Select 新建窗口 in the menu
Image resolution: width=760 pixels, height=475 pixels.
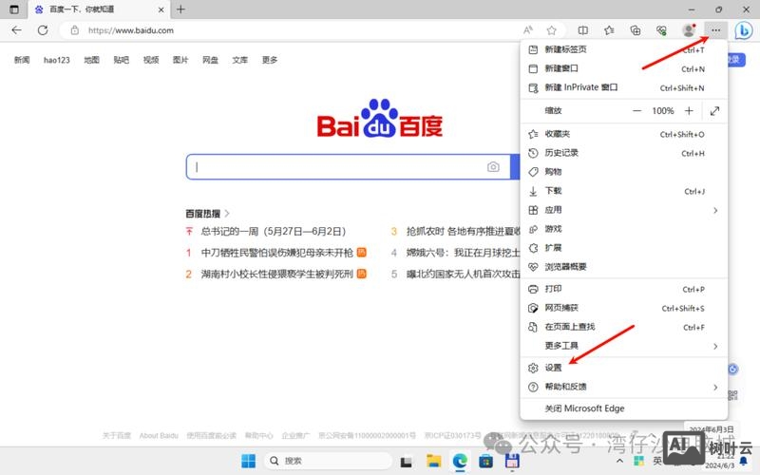(x=623, y=68)
